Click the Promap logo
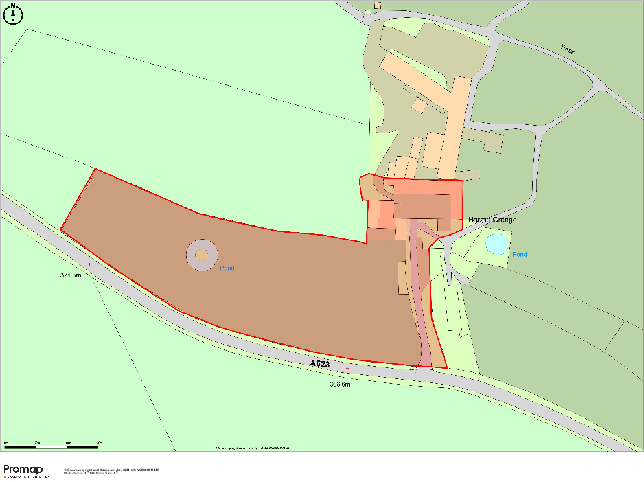 pos(27,471)
